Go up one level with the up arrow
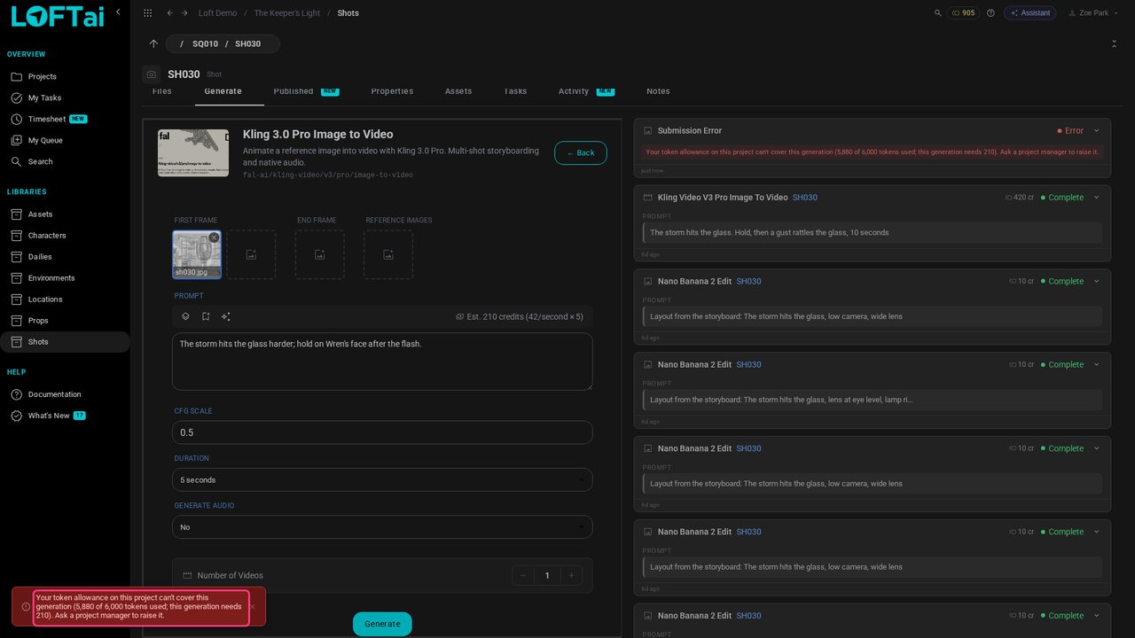This screenshot has width=1135, height=638. [153, 43]
